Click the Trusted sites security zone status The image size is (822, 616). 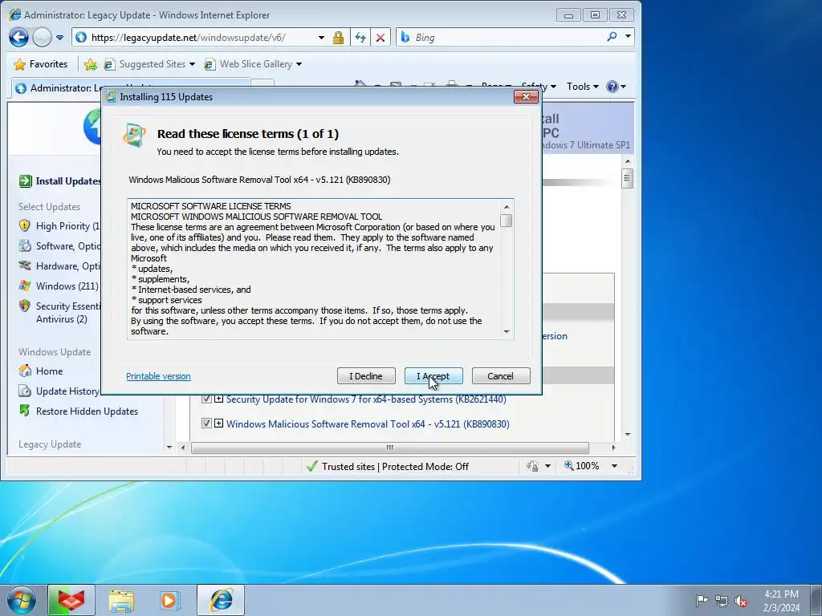point(388,466)
